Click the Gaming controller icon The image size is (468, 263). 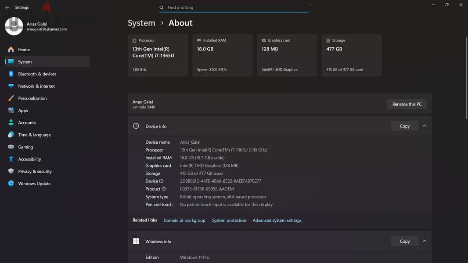[x=11, y=147]
